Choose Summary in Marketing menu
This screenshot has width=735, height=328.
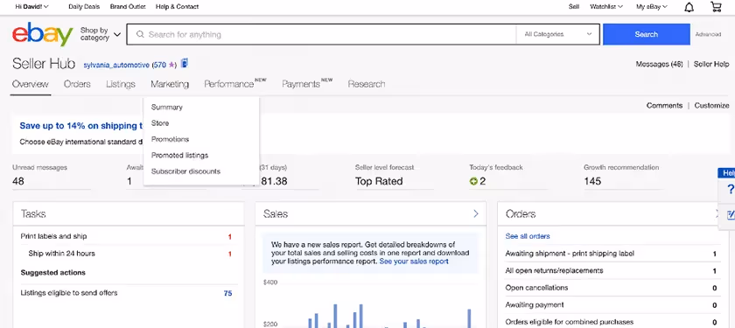tap(167, 108)
